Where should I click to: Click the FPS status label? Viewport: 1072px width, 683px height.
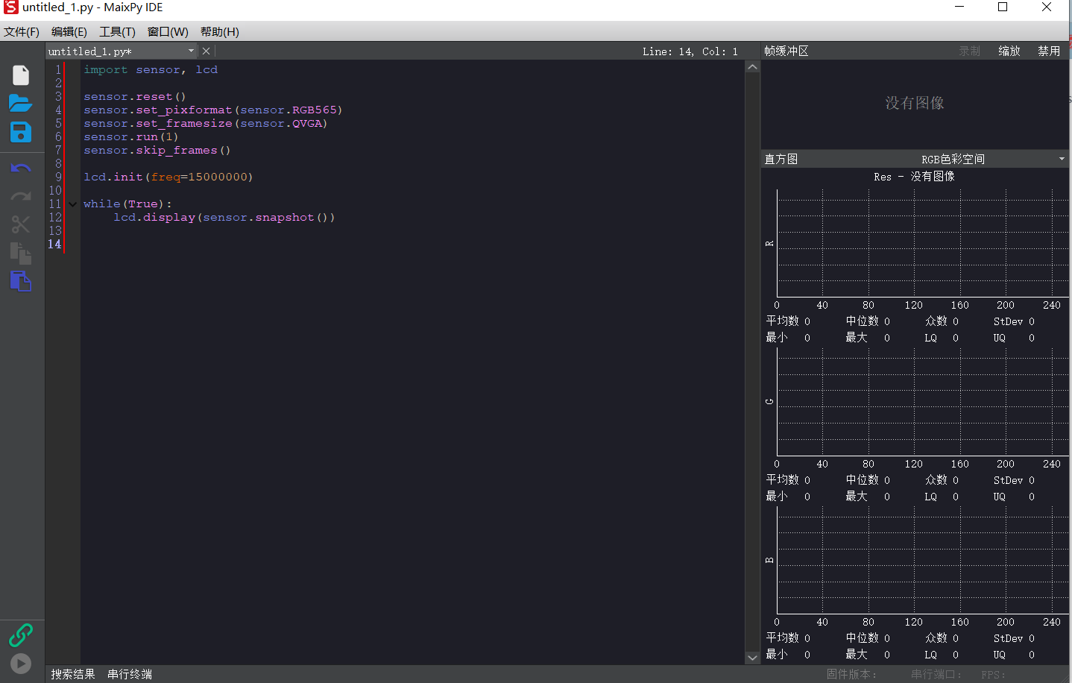click(993, 675)
